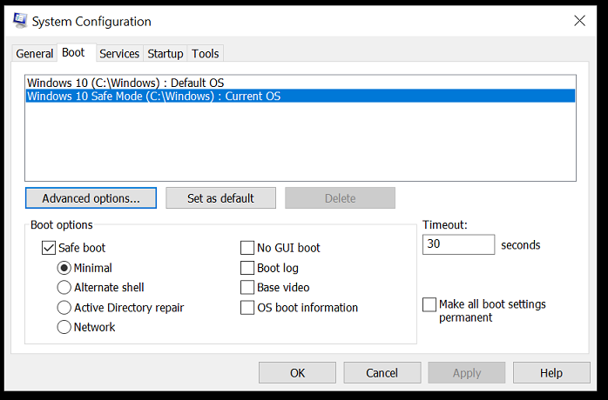Select Windows 10 Safe Mode Current OS entry
The width and height of the screenshot is (608, 400).
[x=301, y=96]
